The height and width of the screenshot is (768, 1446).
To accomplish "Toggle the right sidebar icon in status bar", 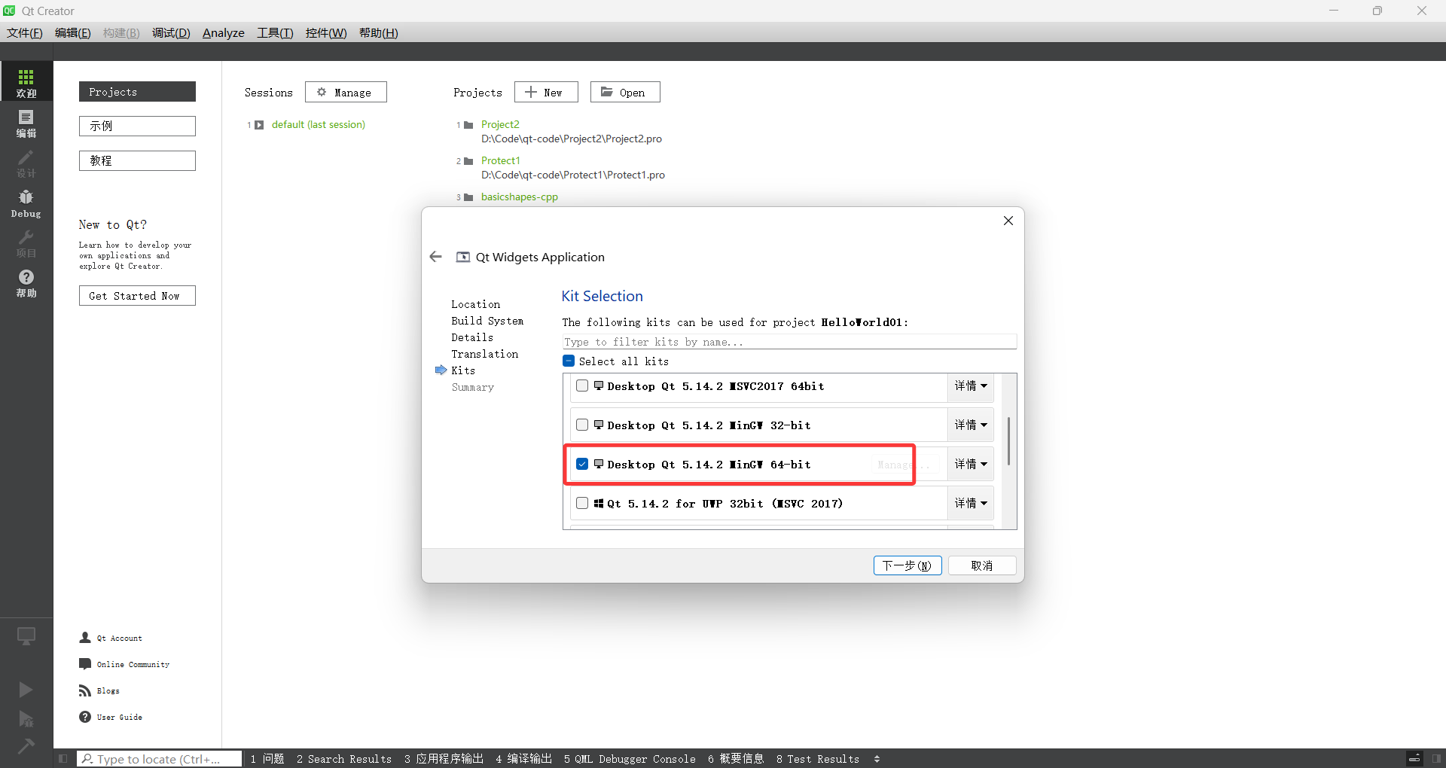I will [x=1436, y=758].
